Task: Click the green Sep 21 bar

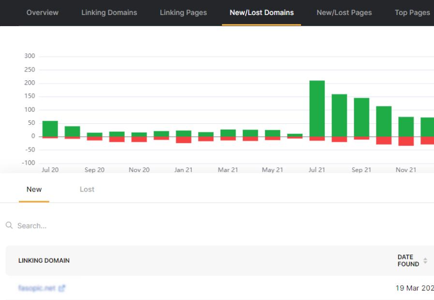Action: 361,118
